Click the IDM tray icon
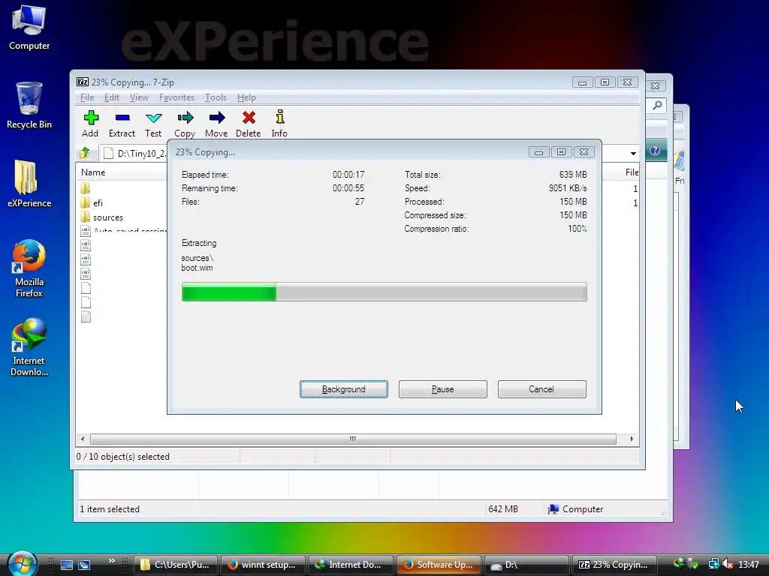This screenshot has height=576, width=769. coord(679,563)
